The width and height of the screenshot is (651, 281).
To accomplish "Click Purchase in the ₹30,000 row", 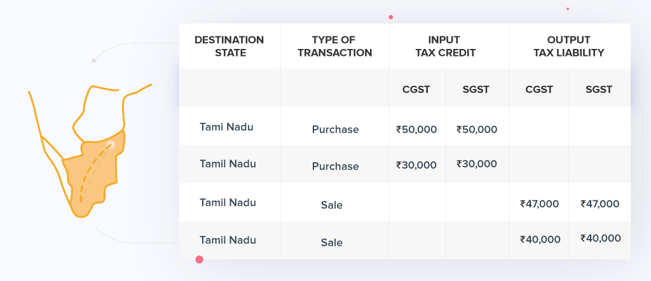I will click(x=335, y=167).
